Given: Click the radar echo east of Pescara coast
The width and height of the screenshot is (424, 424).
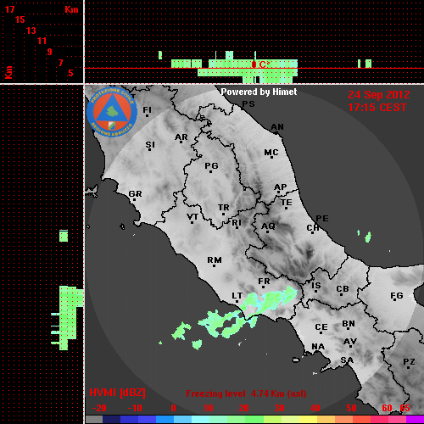Looking at the screenshot, I should coord(368,237).
